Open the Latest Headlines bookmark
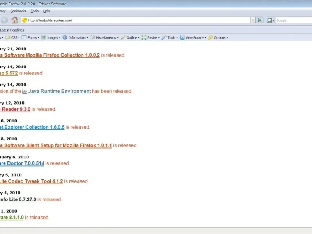Viewport: 312px width, 234px height. (x=12, y=30)
